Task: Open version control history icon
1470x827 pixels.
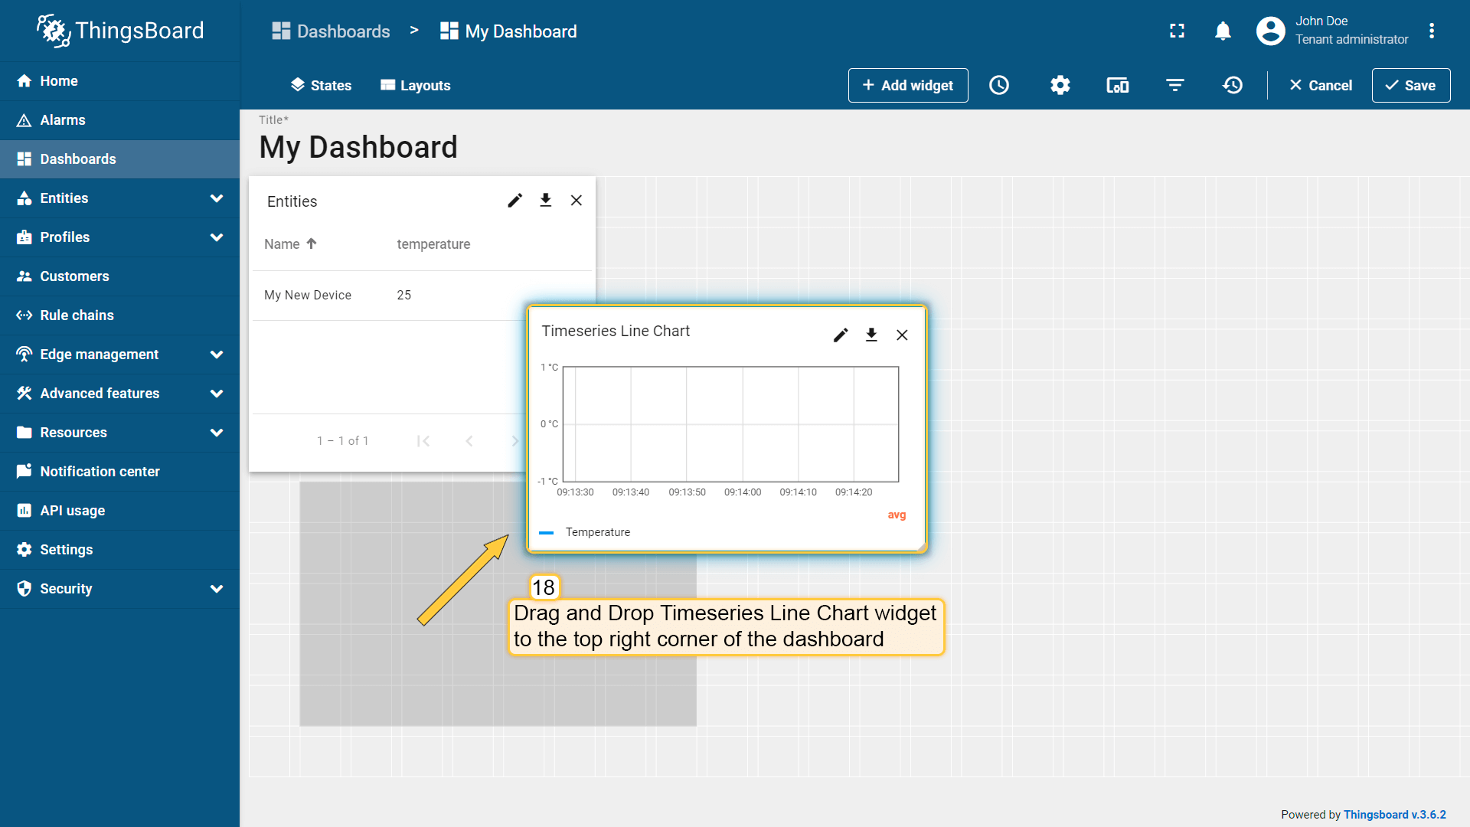Action: [1232, 85]
